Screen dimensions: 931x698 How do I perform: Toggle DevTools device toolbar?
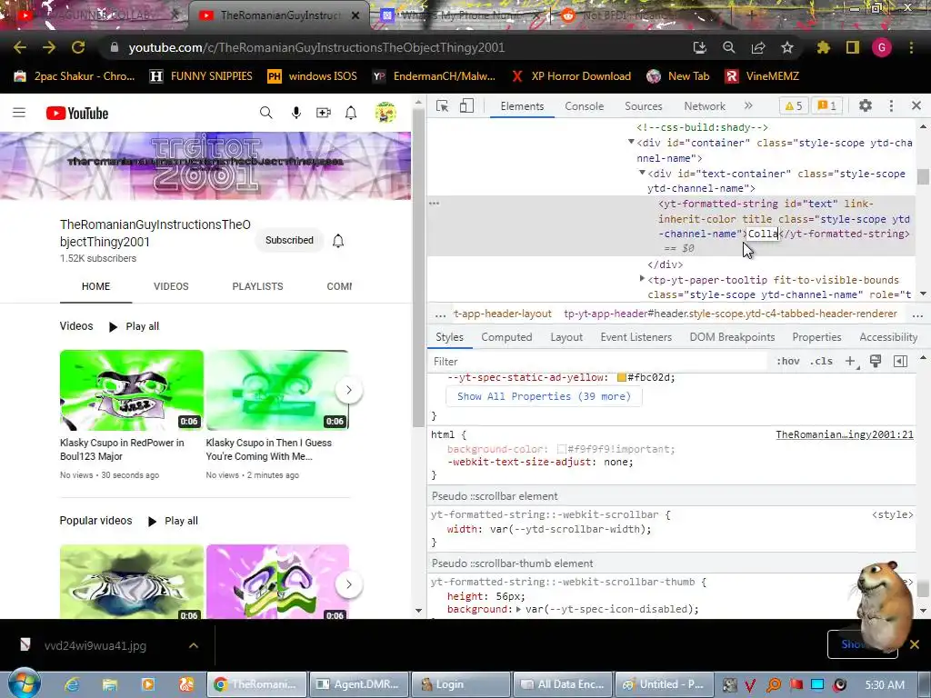pyautogui.click(x=466, y=106)
